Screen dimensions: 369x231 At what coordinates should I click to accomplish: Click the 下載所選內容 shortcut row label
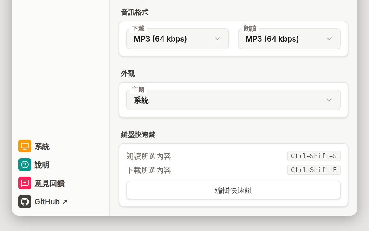tap(149, 170)
